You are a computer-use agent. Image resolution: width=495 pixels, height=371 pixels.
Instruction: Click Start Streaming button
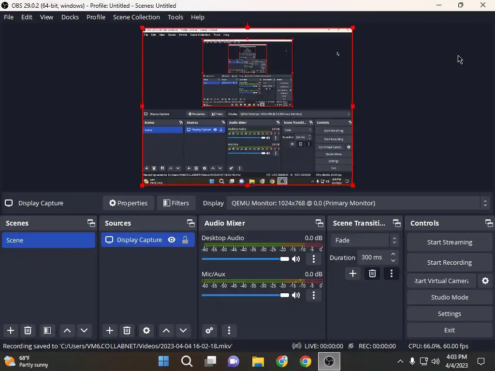450,243
